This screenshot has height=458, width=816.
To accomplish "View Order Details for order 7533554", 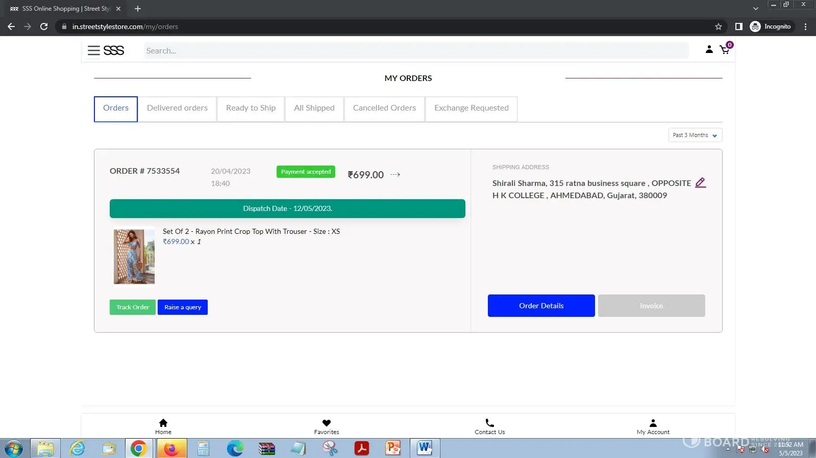I will 541,306.
